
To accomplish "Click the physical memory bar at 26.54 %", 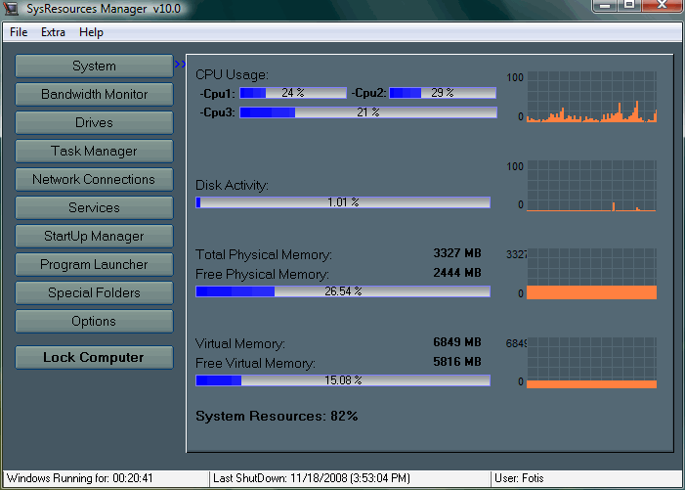I will pyautogui.click(x=343, y=291).
